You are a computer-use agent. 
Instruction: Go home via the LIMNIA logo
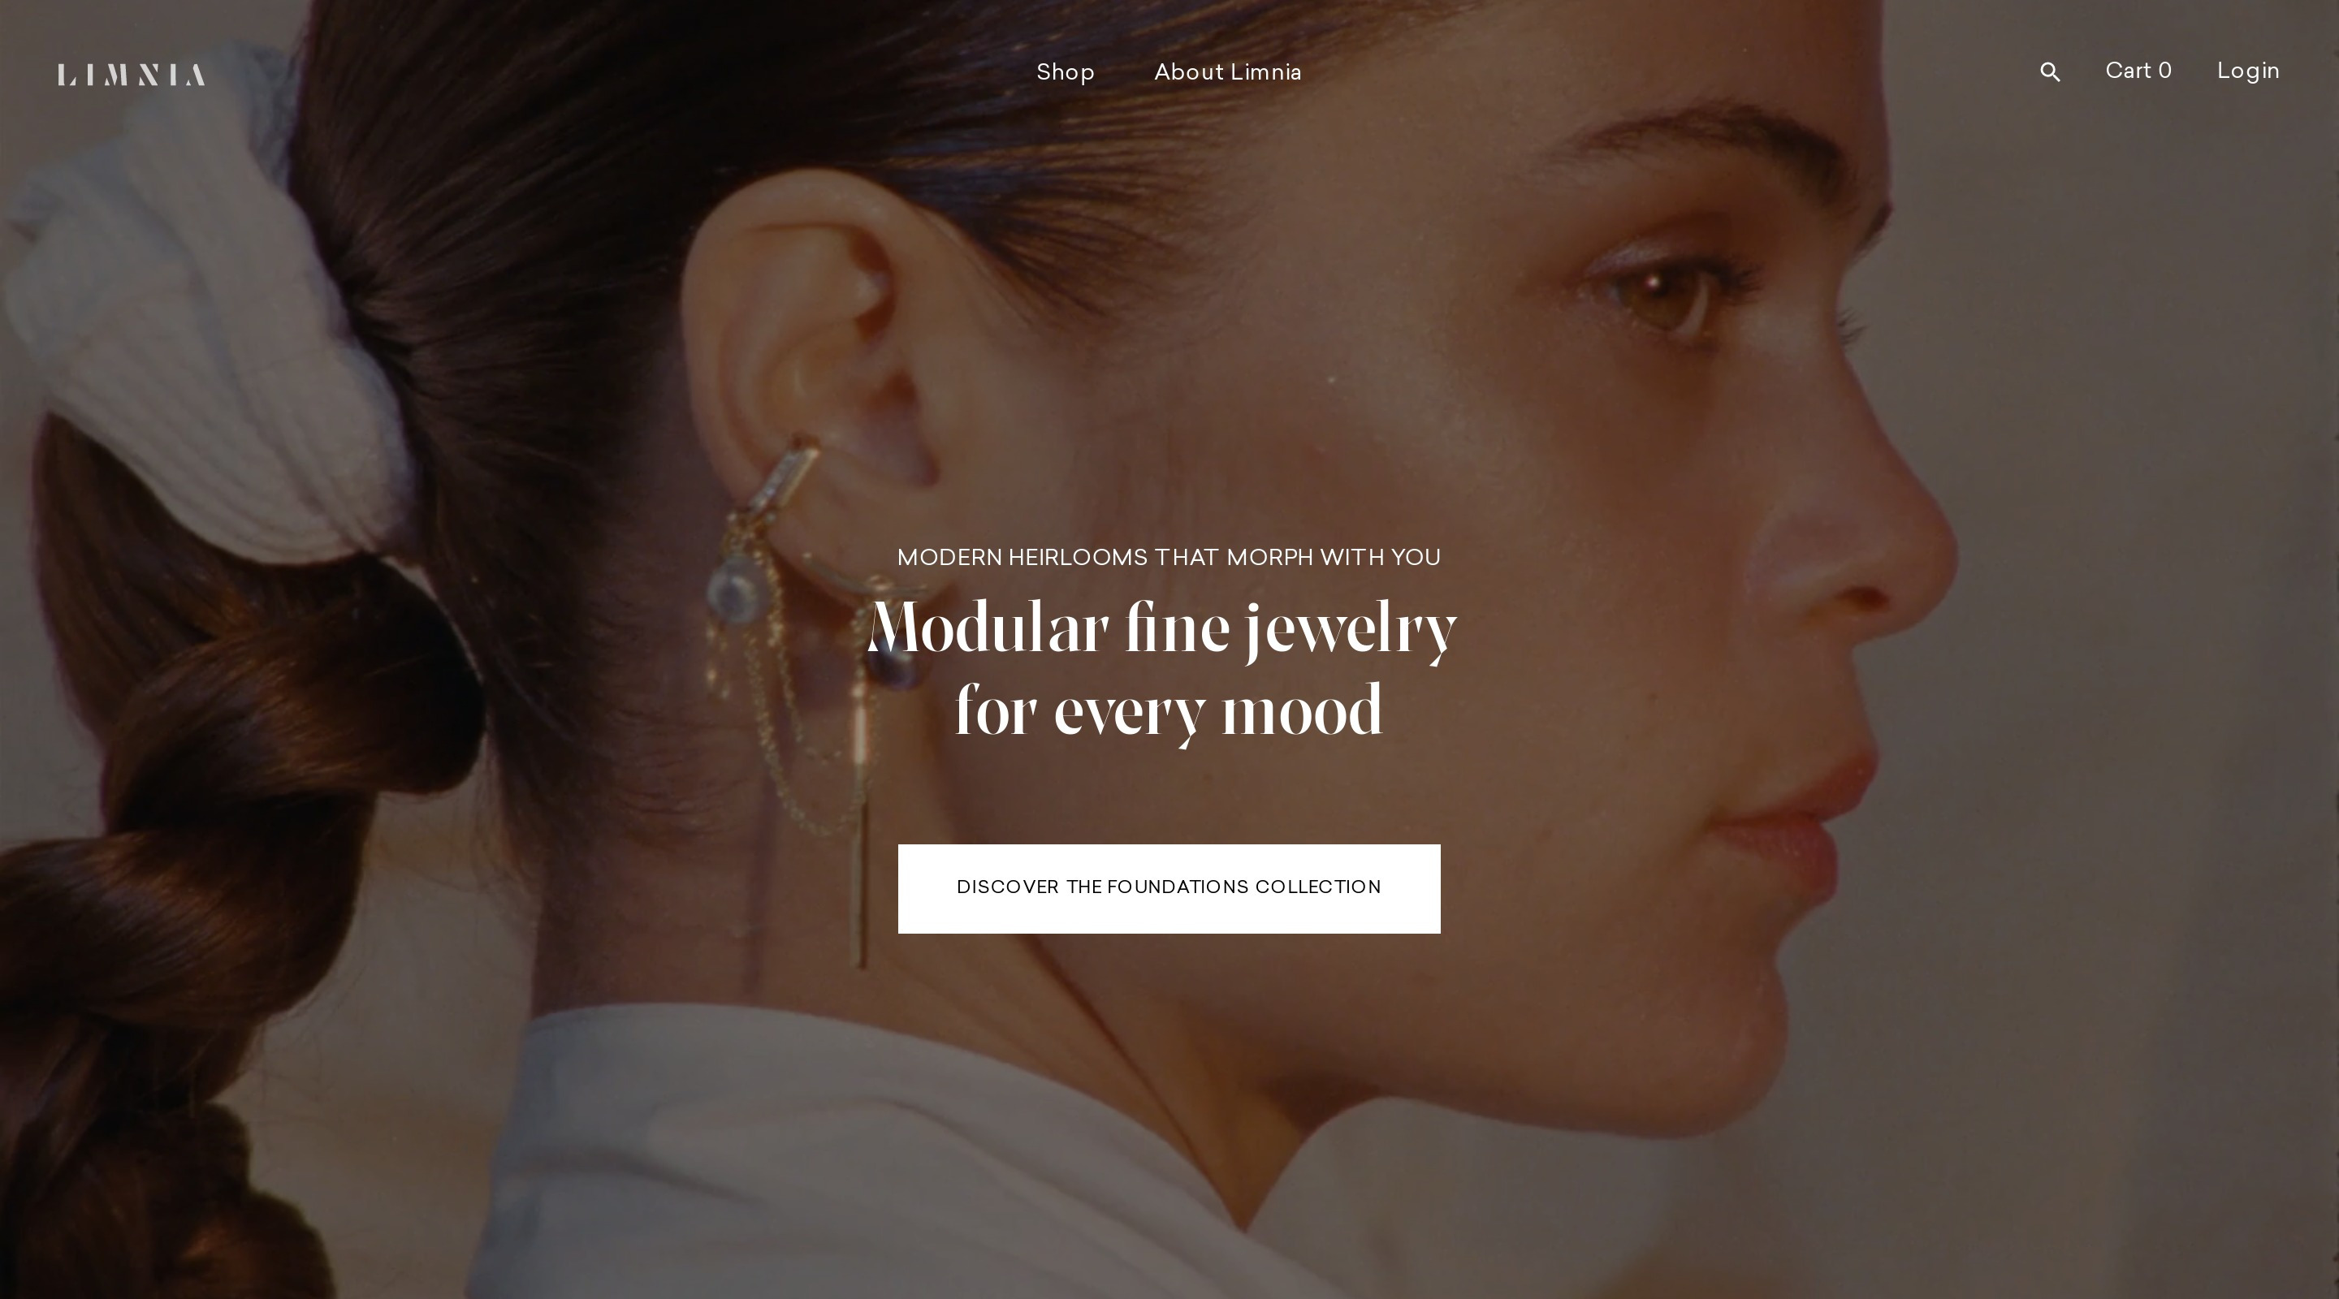pos(132,75)
